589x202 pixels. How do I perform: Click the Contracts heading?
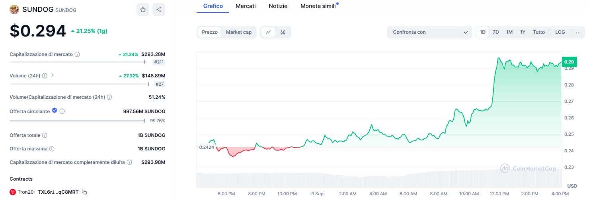[x=21, y=179]
